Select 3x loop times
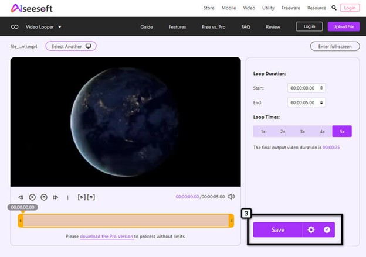The image size is (366, 257). [x=303, y=132]
